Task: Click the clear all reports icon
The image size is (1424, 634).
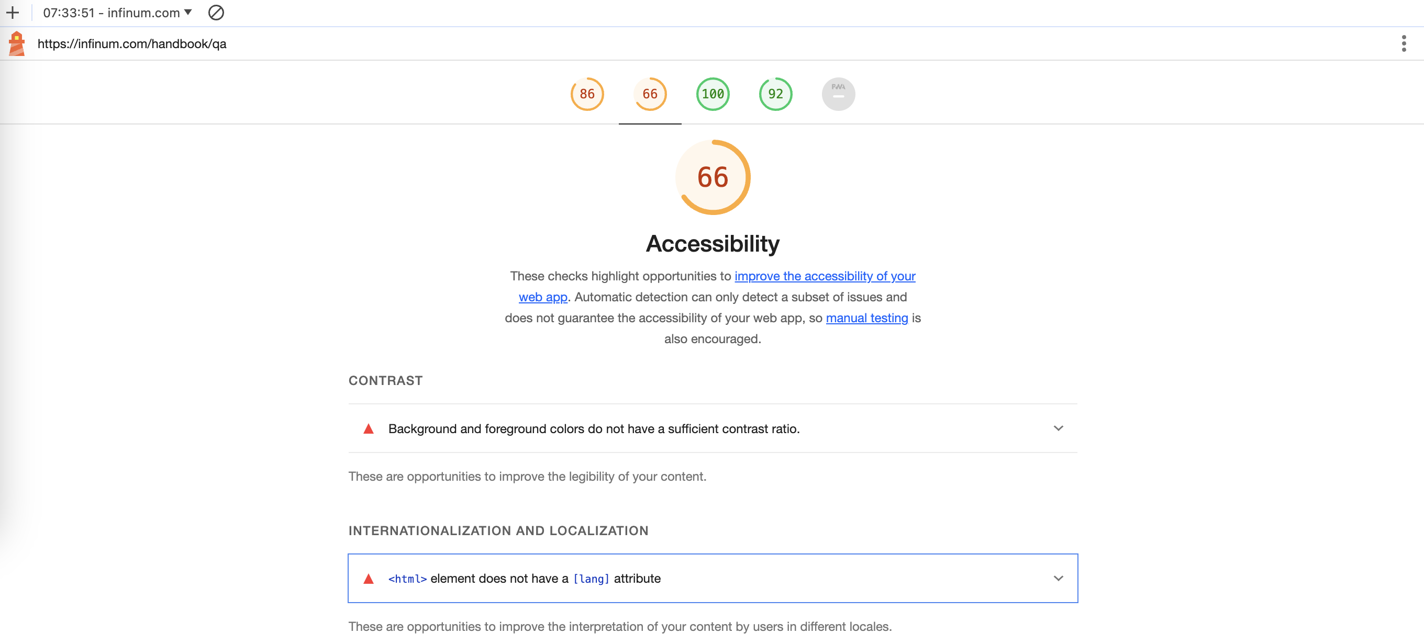Action: pyautogui.click(x=216, y=12)
